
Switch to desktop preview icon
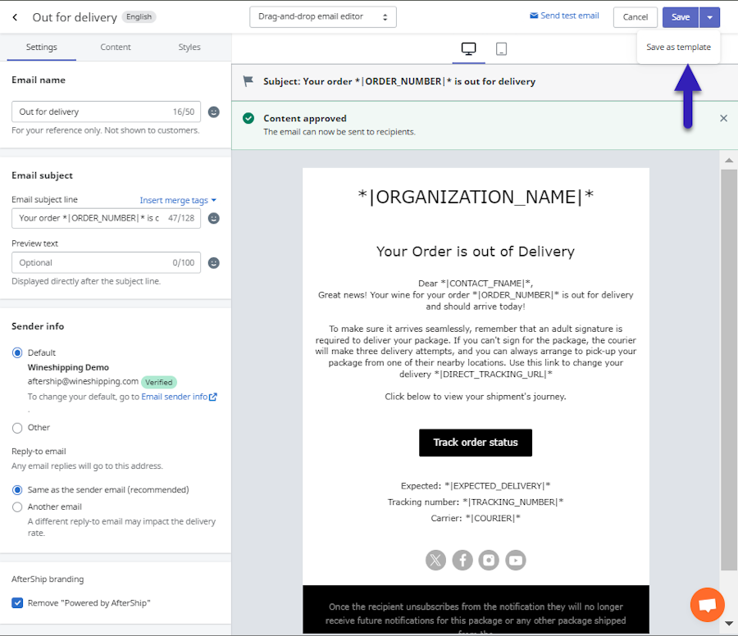468,49
